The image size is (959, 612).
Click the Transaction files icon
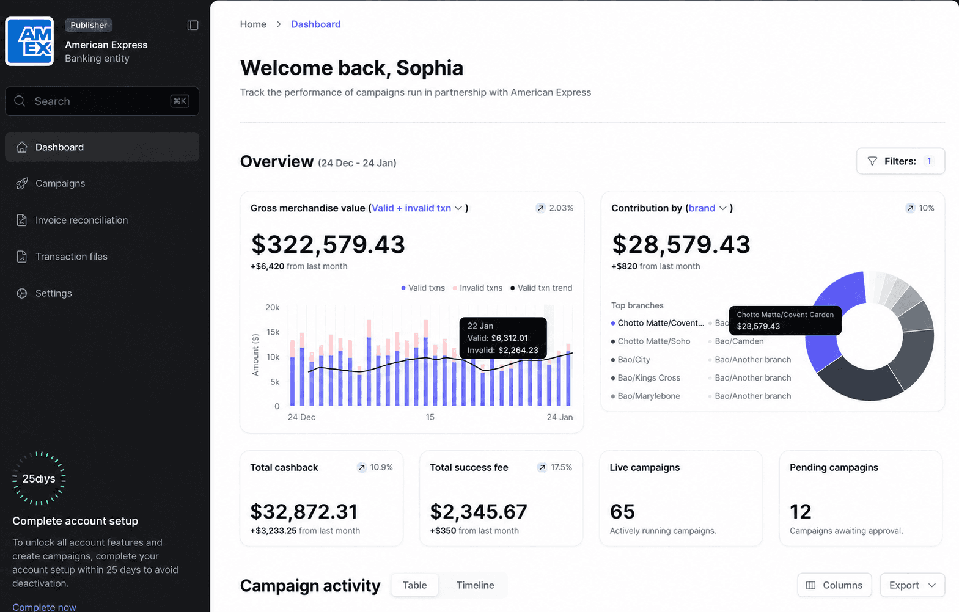point(22,257)
